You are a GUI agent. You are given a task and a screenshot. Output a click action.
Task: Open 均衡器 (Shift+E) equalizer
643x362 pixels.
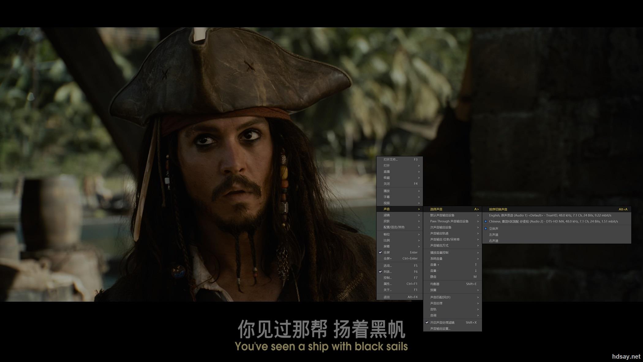click(x=453, y=284)
